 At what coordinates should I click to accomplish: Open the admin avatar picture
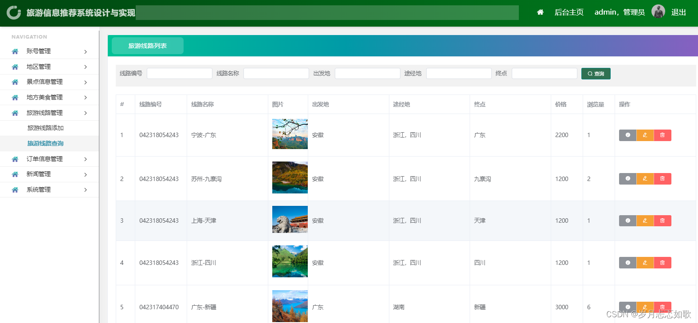pos(658,12)
